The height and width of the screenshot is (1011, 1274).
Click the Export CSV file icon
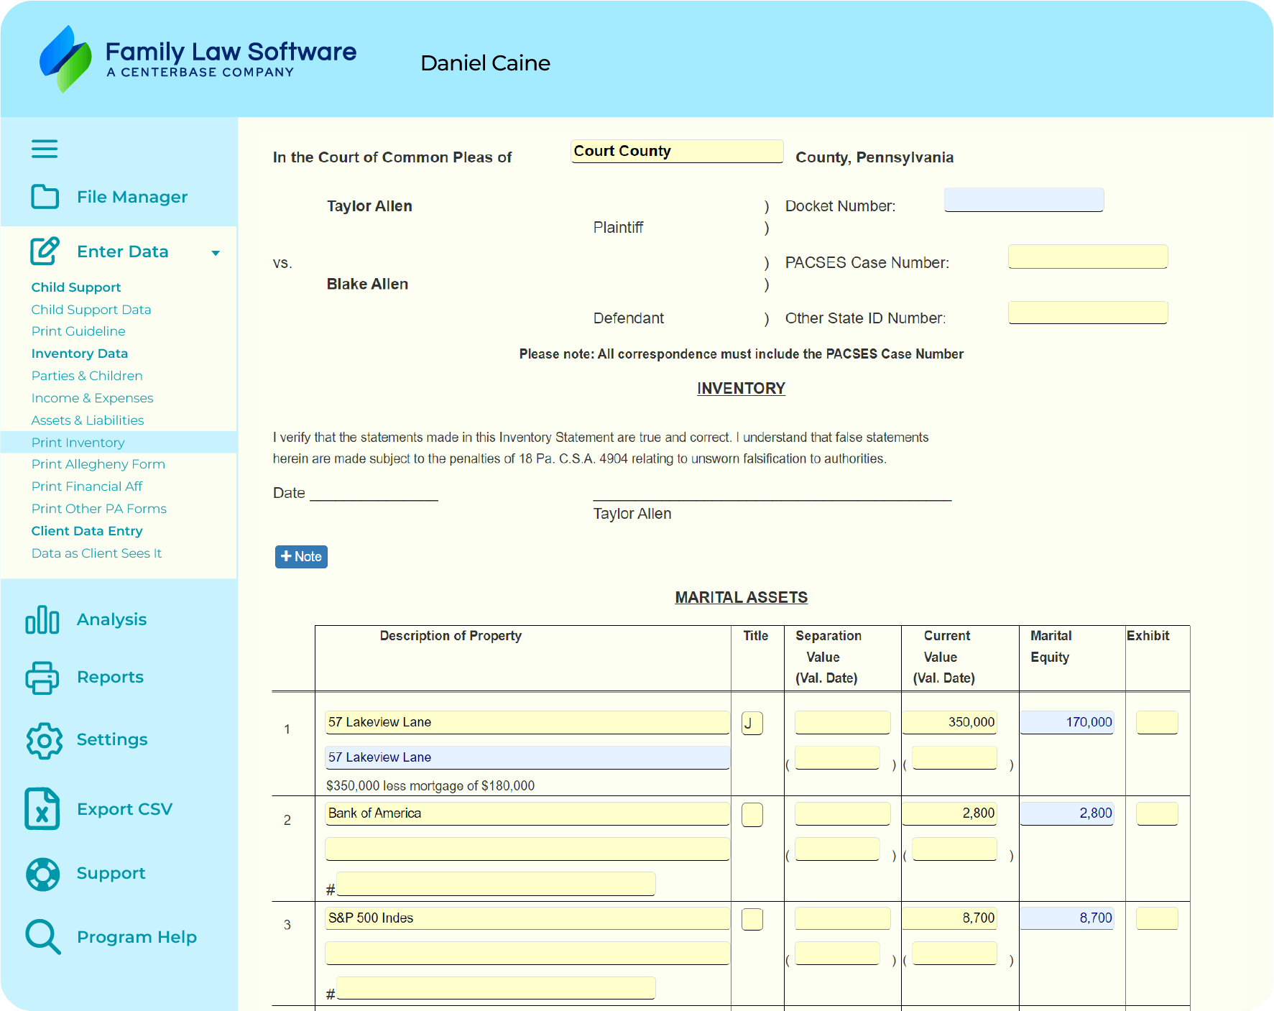[x=42, y=809]
